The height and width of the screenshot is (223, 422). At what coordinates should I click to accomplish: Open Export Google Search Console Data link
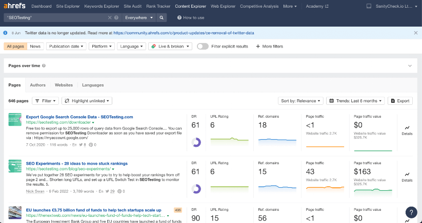click(79, 117)
